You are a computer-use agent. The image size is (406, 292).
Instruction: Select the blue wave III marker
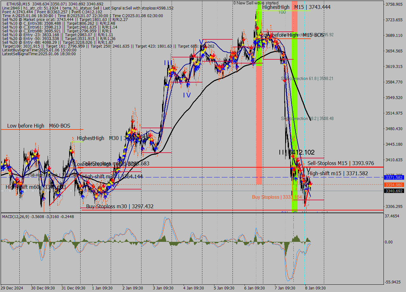(168, 63)
